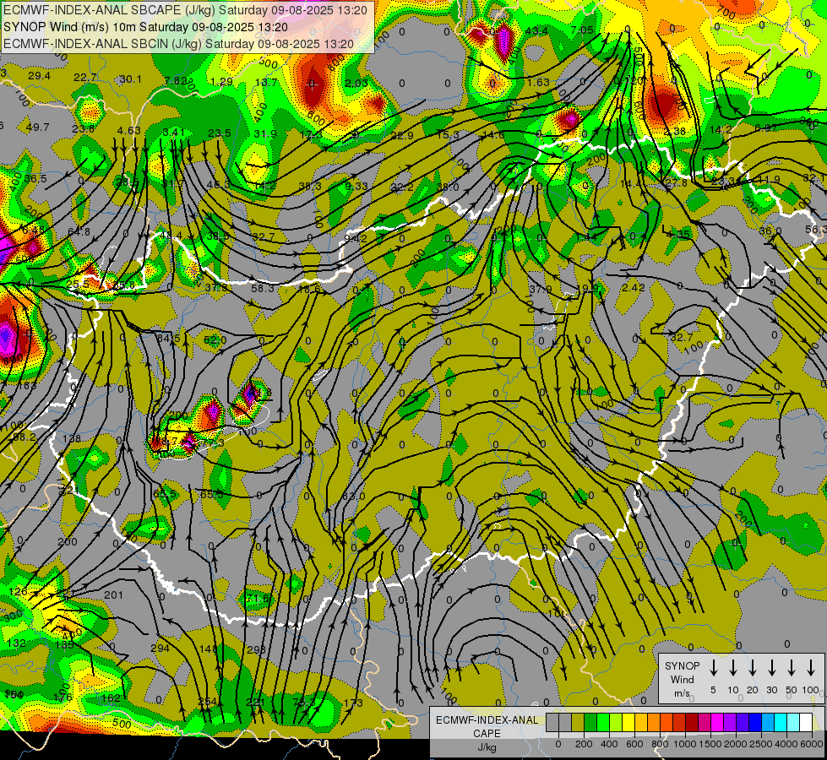
Task: Click the m/s unit in wind legend
Action: pyautogui.click(x=682, y=693)
